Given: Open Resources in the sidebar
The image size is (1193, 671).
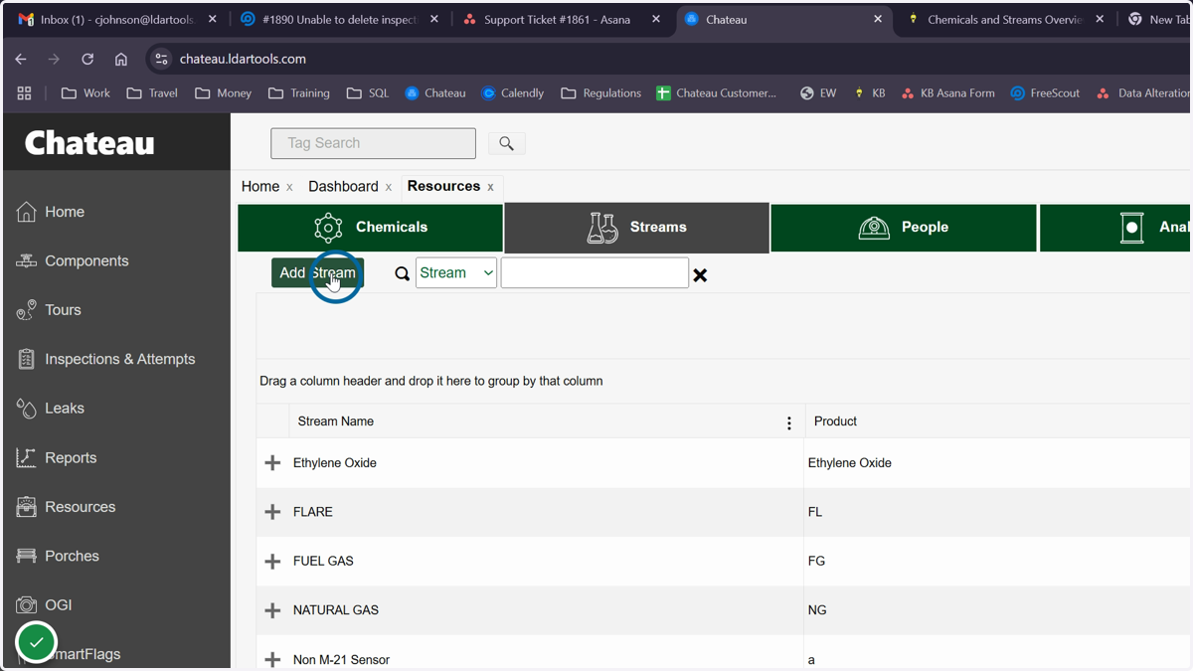Looking at the screenshot, I should (80, 507).
